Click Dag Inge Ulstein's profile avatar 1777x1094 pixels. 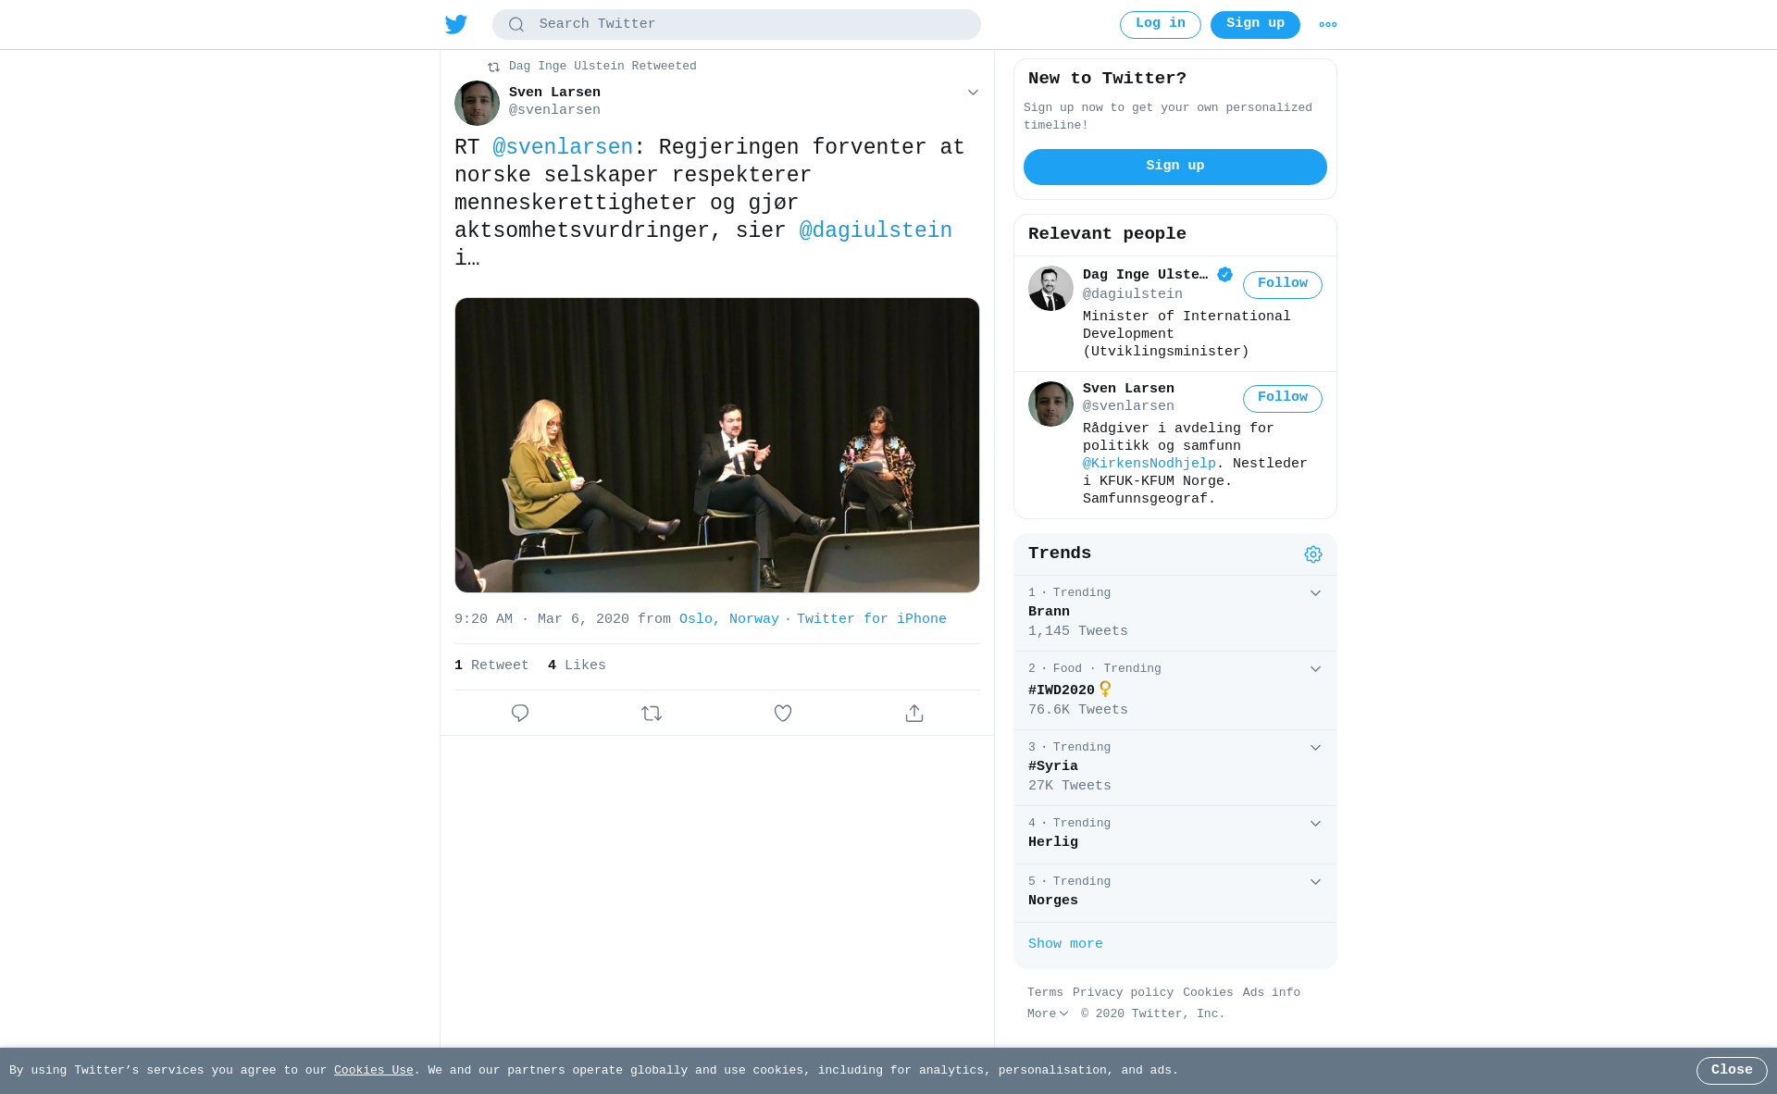click(x=1050, y=289)
